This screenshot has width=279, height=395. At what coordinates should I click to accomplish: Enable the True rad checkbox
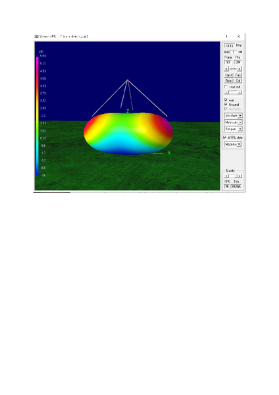click(x=226, y=87)
